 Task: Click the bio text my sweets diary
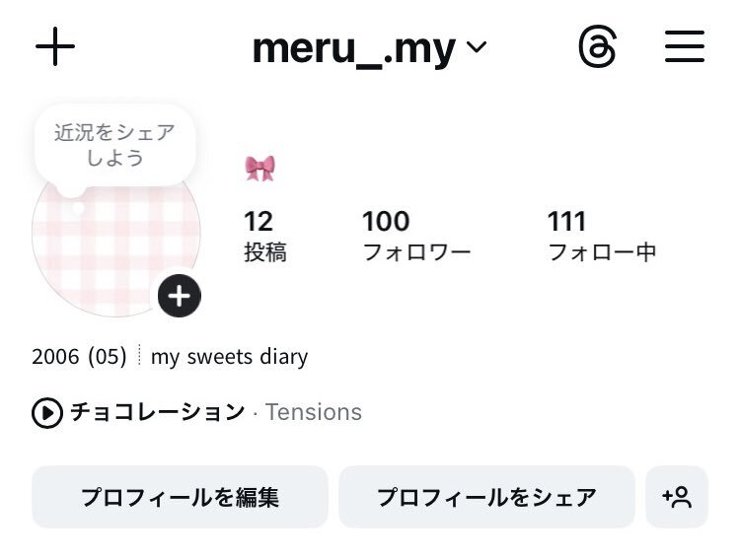pyautogui.click(x=229, y=357)
